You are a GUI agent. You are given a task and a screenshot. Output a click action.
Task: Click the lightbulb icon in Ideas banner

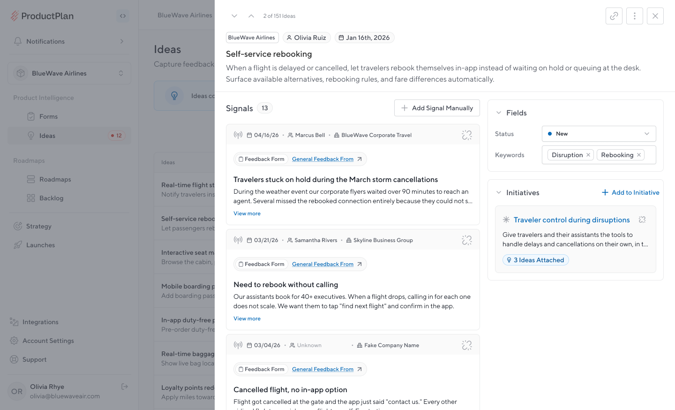point(174,96)
